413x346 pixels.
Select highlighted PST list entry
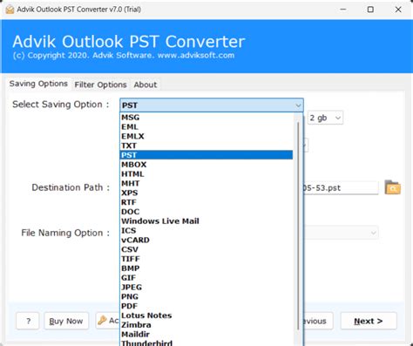tap(206, 155)
